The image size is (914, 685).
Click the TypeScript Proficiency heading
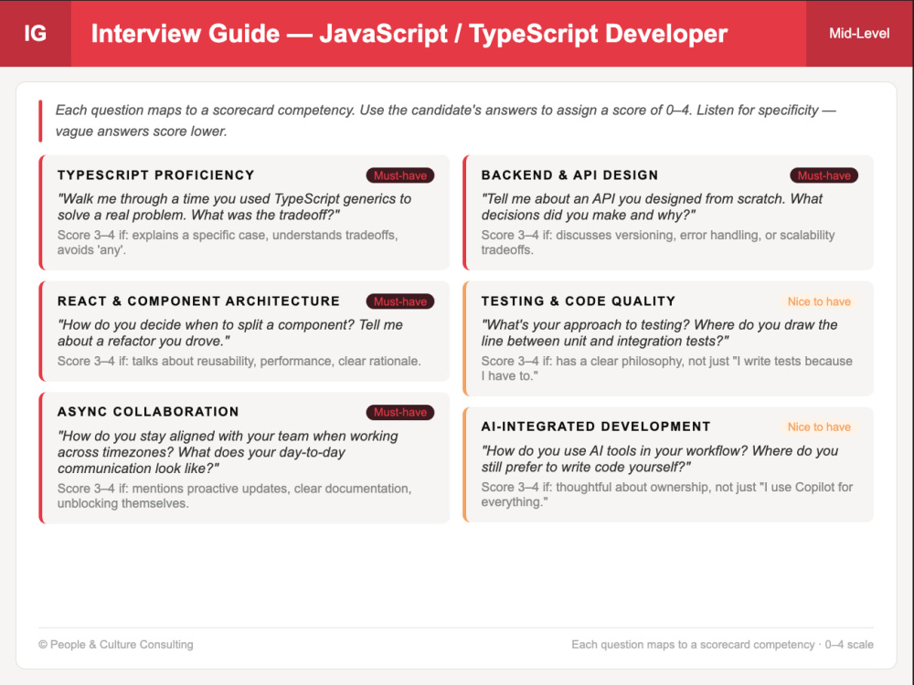(155, 175)
